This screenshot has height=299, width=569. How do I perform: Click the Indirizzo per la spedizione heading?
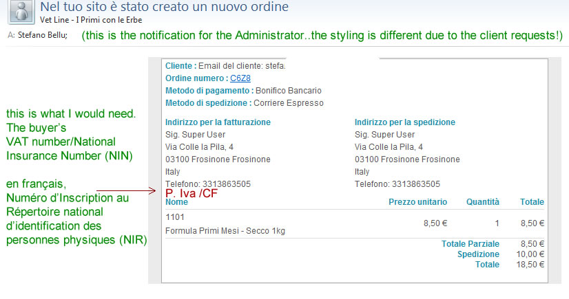coord(404,122)
